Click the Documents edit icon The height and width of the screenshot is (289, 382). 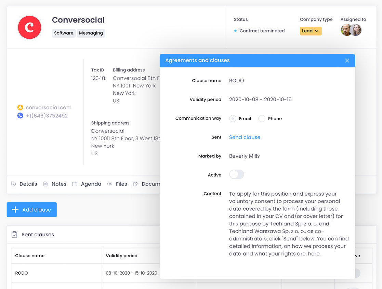[x=135, y=184]
